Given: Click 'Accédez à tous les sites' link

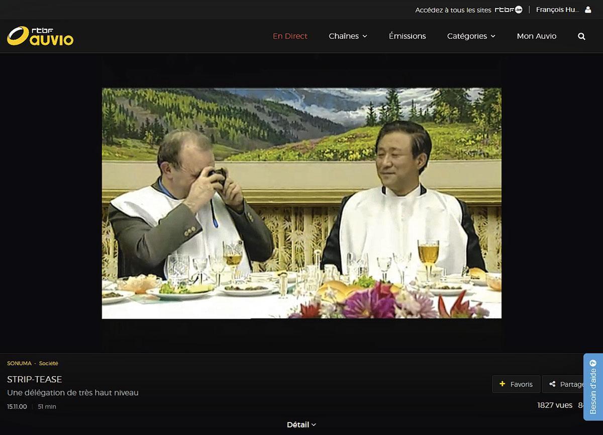Looking at the screenshot, I should pos(453,10).
